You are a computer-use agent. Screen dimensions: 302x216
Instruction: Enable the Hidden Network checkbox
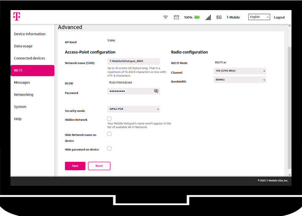click(109, 119)
